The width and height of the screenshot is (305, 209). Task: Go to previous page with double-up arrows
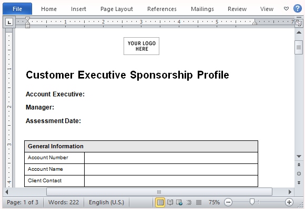pos(299,164)
